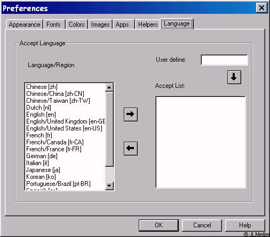
Task: Click the Cancel button
Action: 202,225
